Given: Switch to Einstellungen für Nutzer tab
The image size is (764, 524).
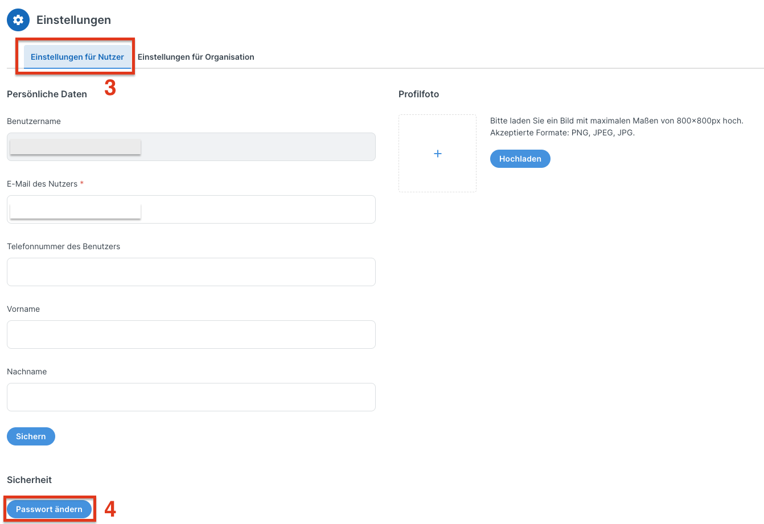Looking at the screenshot, I should pyautogui.click(x=77, y=57).
